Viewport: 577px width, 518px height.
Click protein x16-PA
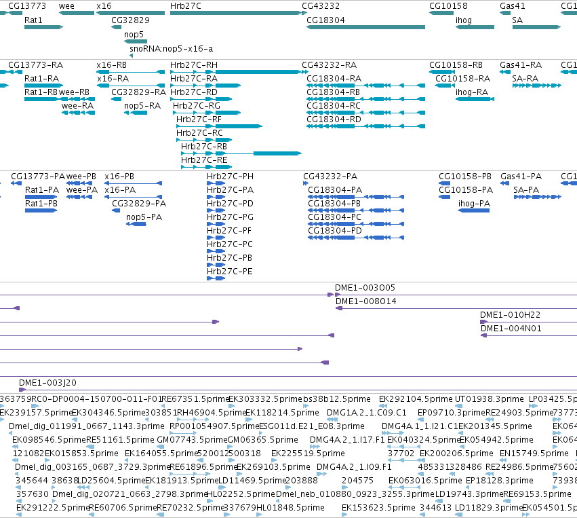click(120, 190)
